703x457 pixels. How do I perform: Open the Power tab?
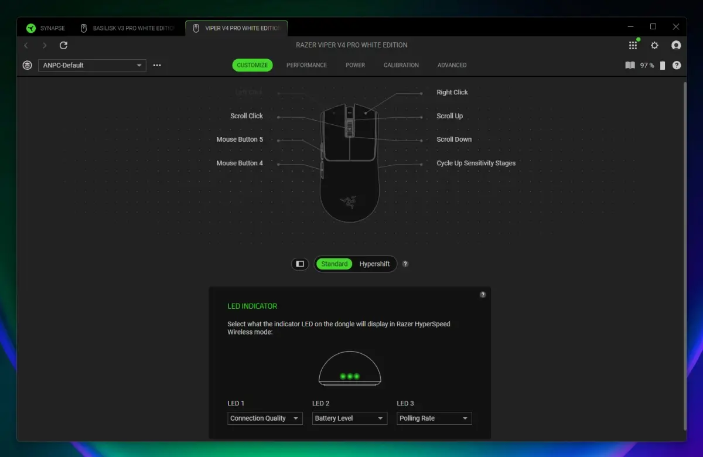pos(356,65)
